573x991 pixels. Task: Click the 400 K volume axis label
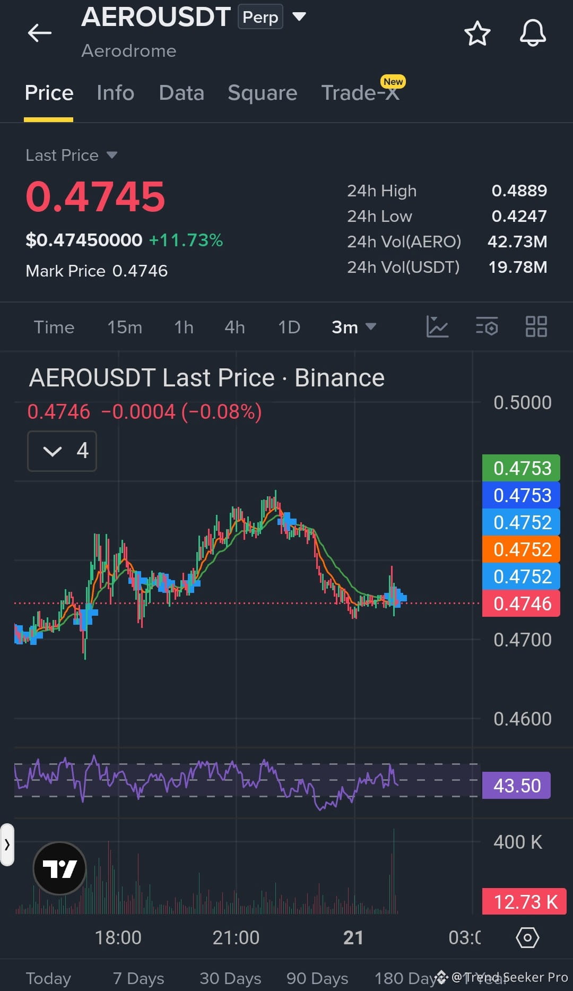518,842
